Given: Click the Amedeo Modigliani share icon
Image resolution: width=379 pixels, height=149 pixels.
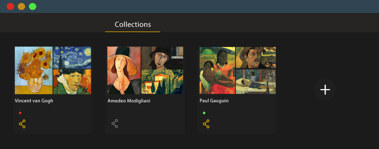Looking at the screenshot, I should click(x=115, y=123).
